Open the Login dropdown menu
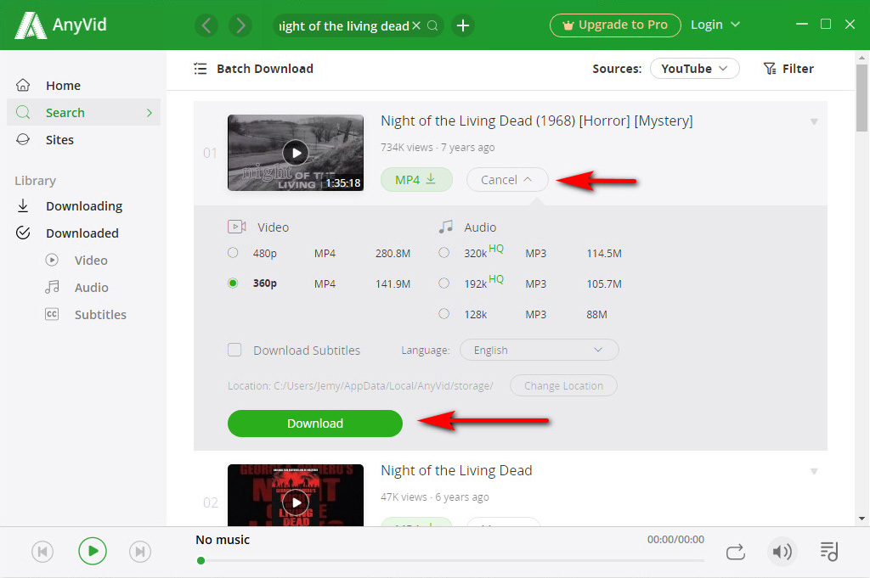 pos(715,25)
